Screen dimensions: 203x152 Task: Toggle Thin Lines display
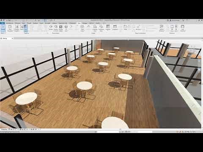[x=25, y=28]
